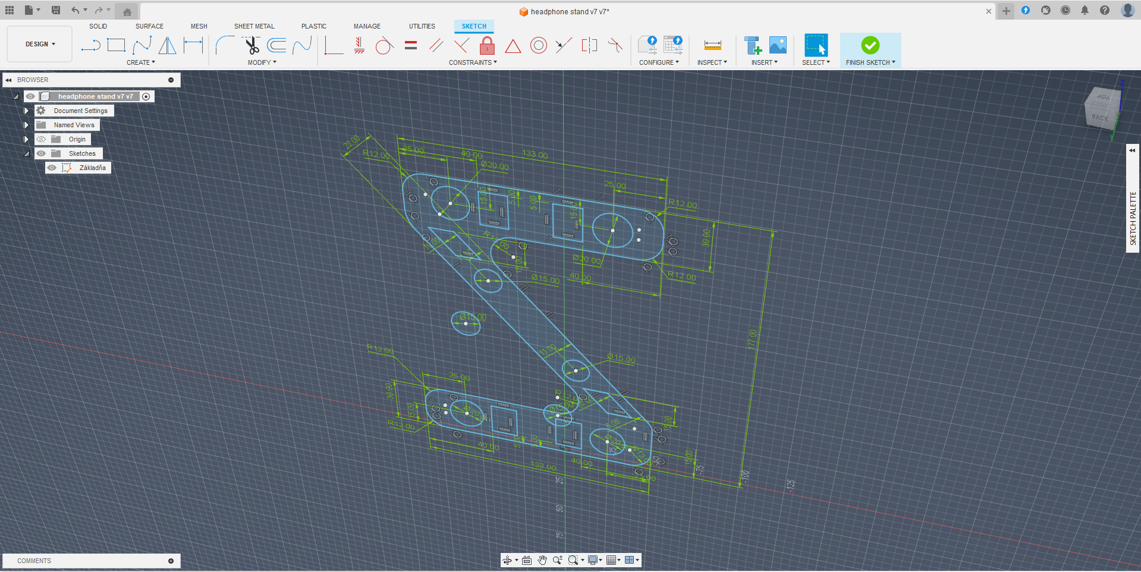Activate the Trim scissors tool
This screenshot has width=1141, height=572.
click(x=252, y=45)
